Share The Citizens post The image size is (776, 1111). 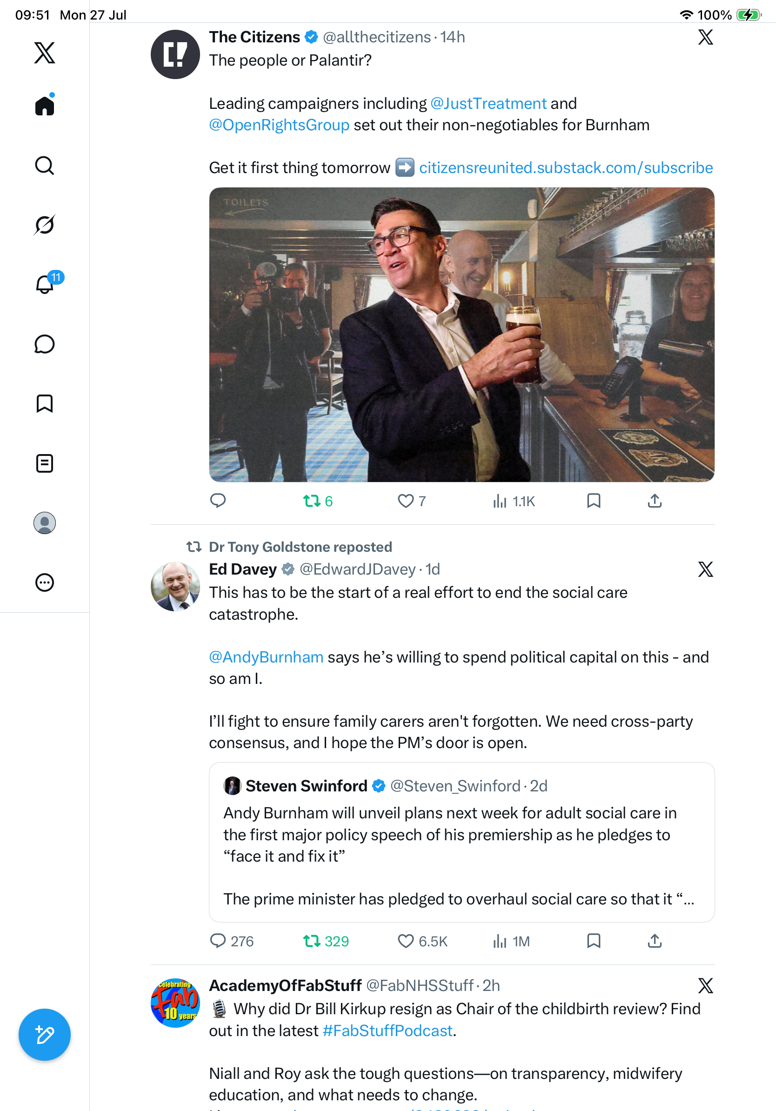655,501
